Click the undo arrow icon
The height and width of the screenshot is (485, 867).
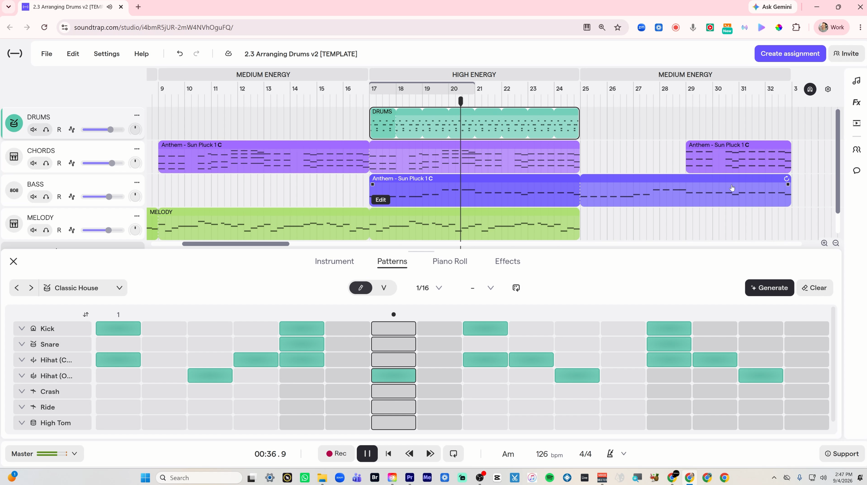point(180,53)
